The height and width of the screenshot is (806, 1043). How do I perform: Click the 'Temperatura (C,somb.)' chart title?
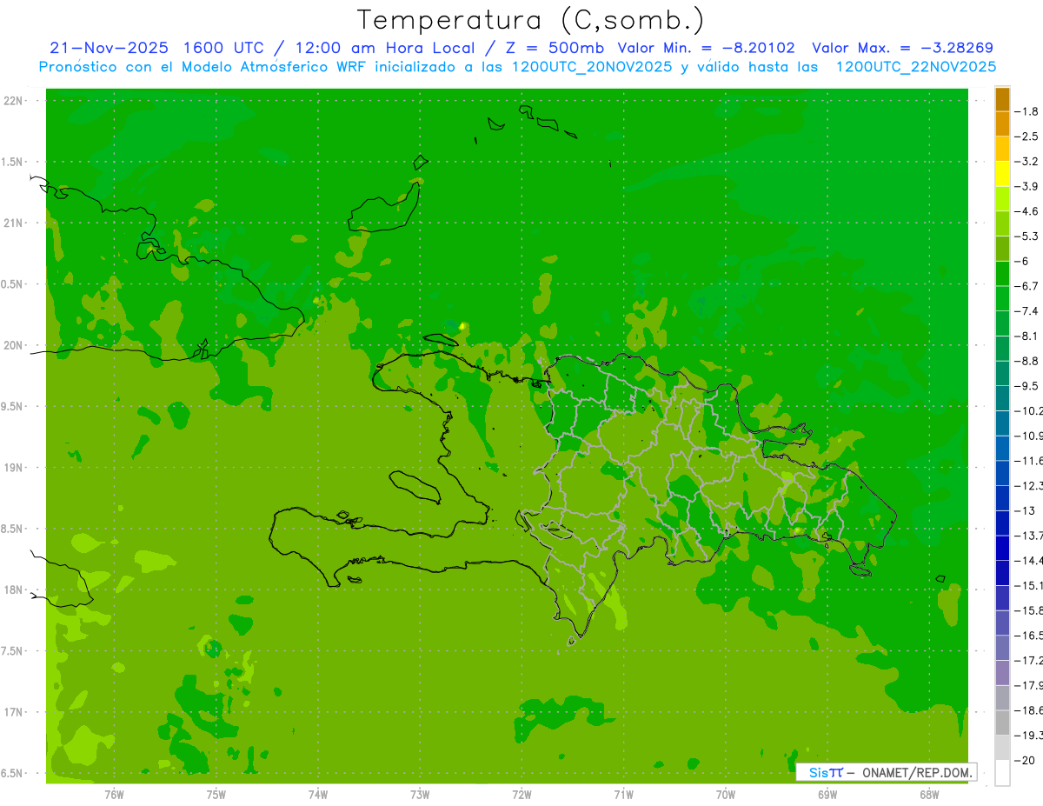tap(531, 20)
